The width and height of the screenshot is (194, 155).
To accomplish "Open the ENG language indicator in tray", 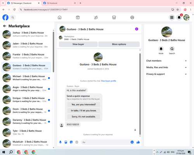I will (173, 152).
